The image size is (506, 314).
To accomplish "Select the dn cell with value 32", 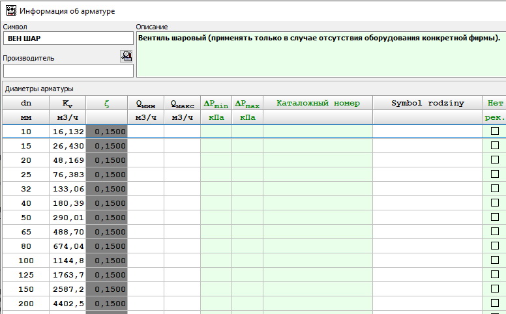I will pyautogui.click(x=26, y=189).
